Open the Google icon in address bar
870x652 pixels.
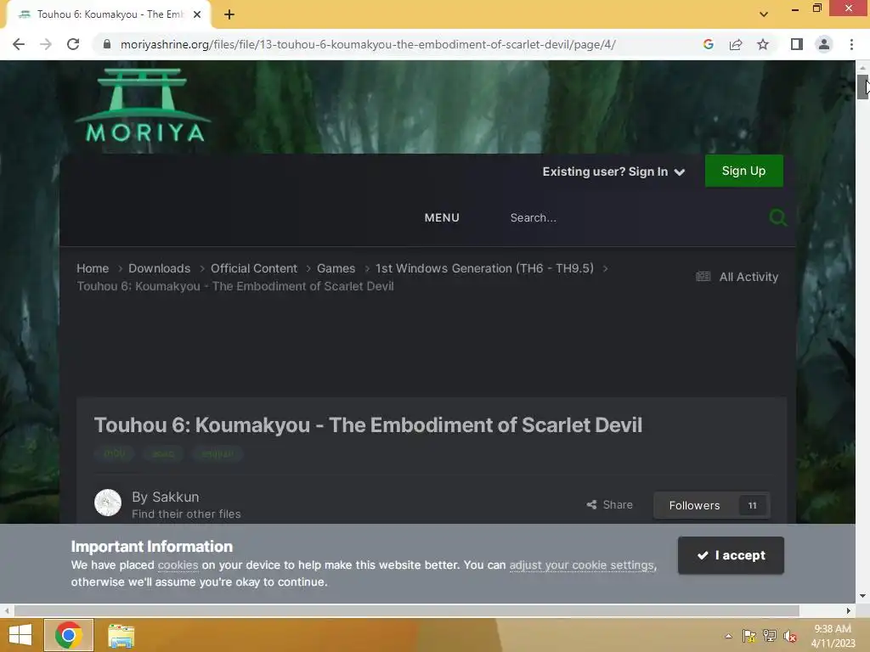point(708,44)
